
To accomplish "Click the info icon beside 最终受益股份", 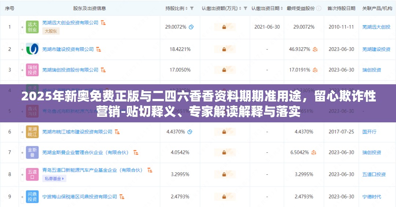I will point(319,8).
